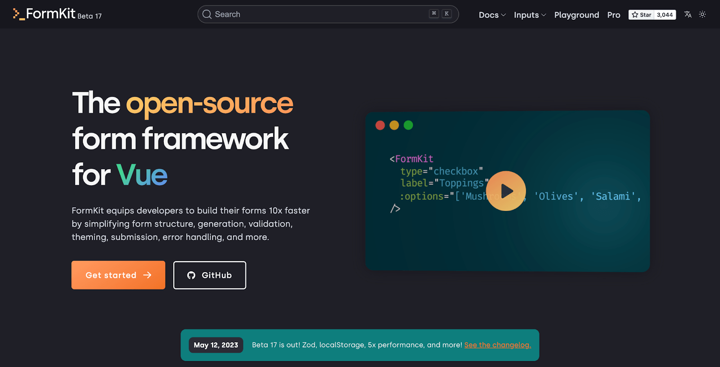Viewport: 720px width, 367px height.
Task: Click the Vue word in headline
Action: (142, 175)
